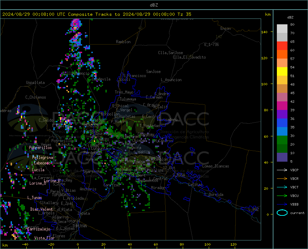Click the 'Potrerillos' pink label
This screenshot has width=308, height=249.
tap(40, 148)
